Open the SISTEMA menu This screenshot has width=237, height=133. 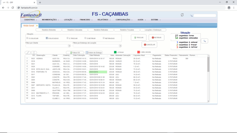[x=156, y=20]
